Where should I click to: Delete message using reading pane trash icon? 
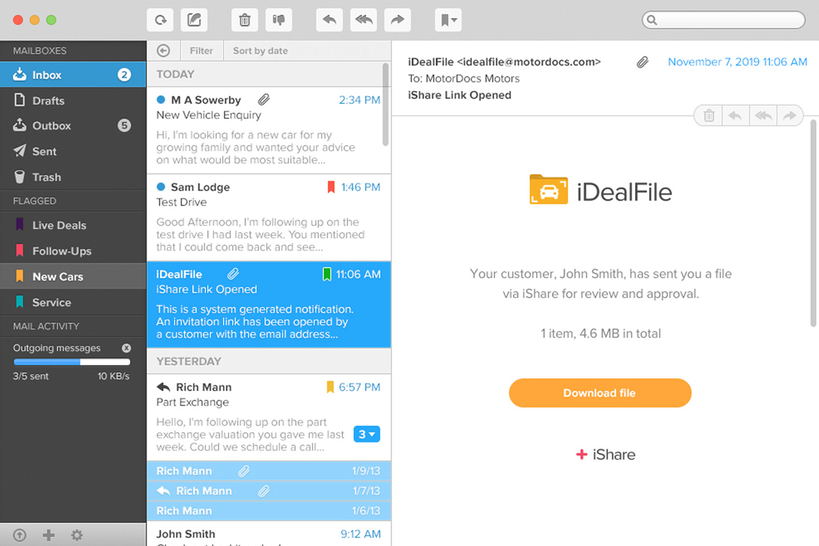point(709,116)
